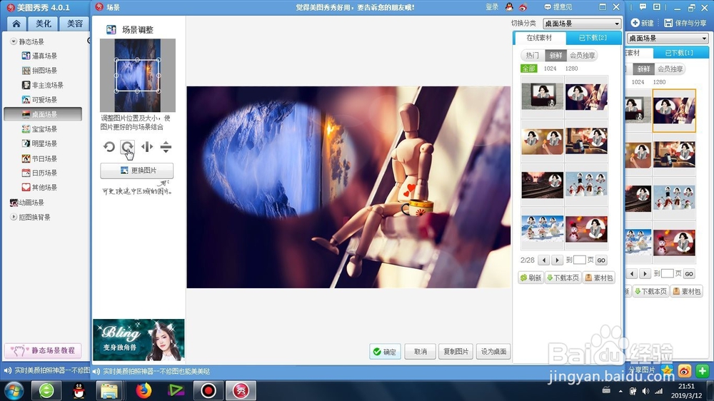This screenshot has height=401, width=714.
Task: Select the 热门 filter tab
Action: pyautogui.click(x=533, y=56)
